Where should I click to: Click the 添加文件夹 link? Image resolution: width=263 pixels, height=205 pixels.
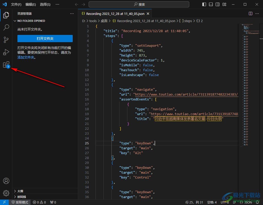pyautogui.click(x=26, y=57)
